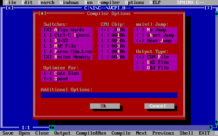Image resolution: width=218 pixels, height=136 pixels.
Task: Enable the Ctrl-C Ignore switch
Action: [x=67, y=35]
